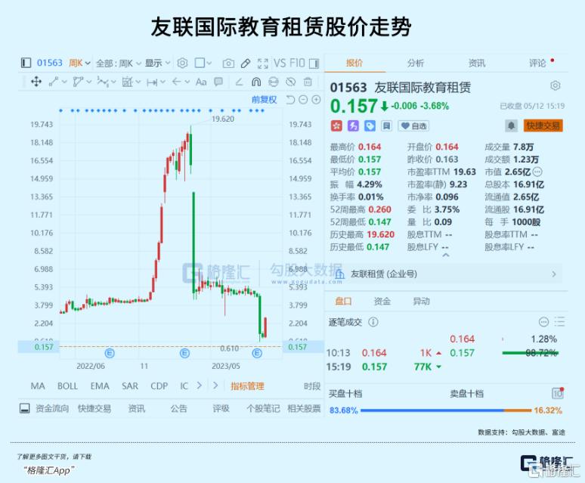The height and width of the screenshot is (483, 585).
Task: Select the chart projection drawing tool
Action: point(127,82)
